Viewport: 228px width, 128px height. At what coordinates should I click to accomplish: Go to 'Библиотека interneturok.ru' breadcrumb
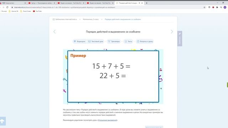[x=66, y=19]
